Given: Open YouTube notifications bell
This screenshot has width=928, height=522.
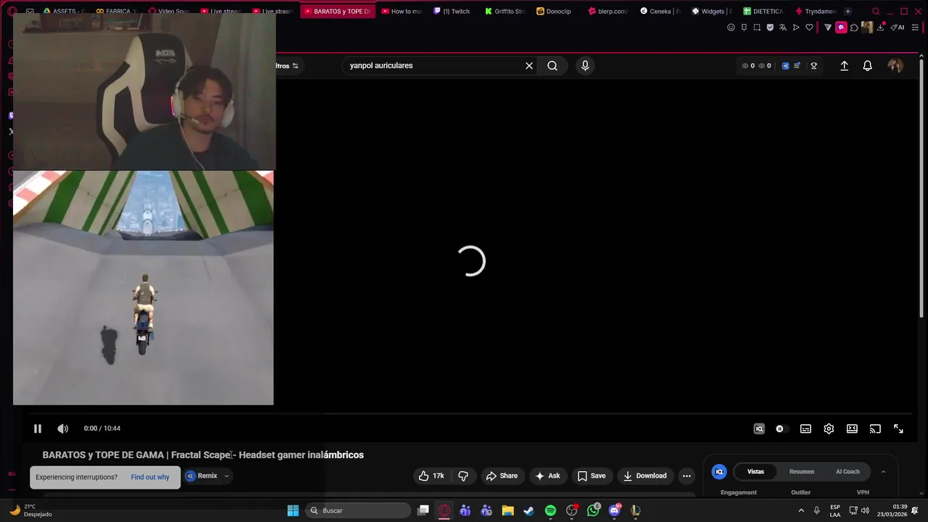Looking at the screenshot, I should (867, 66).
